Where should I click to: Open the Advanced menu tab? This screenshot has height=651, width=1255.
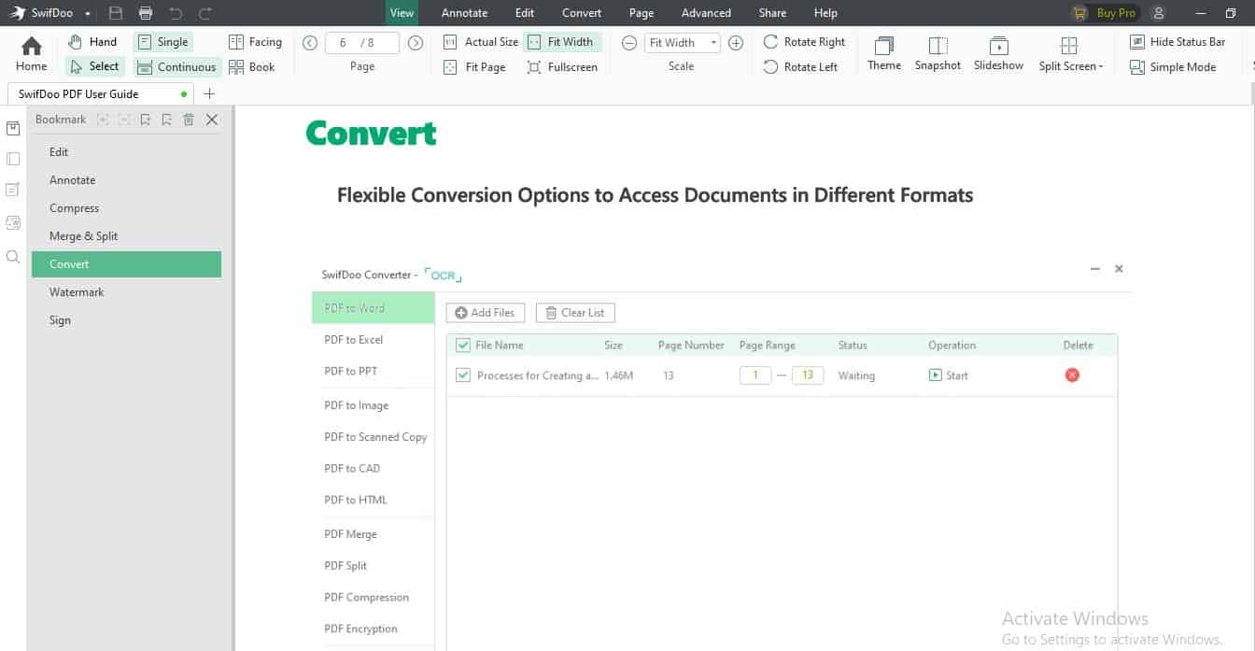(x=706, y=13)
